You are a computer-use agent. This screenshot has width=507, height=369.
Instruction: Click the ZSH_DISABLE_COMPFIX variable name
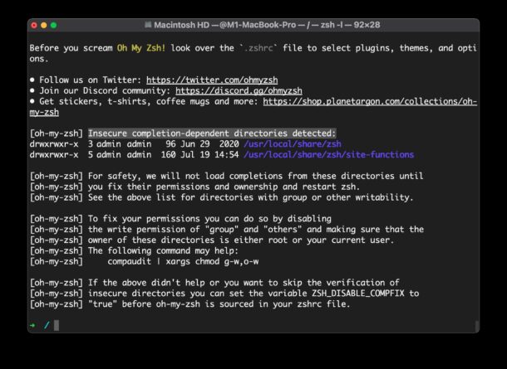[358, 294]
